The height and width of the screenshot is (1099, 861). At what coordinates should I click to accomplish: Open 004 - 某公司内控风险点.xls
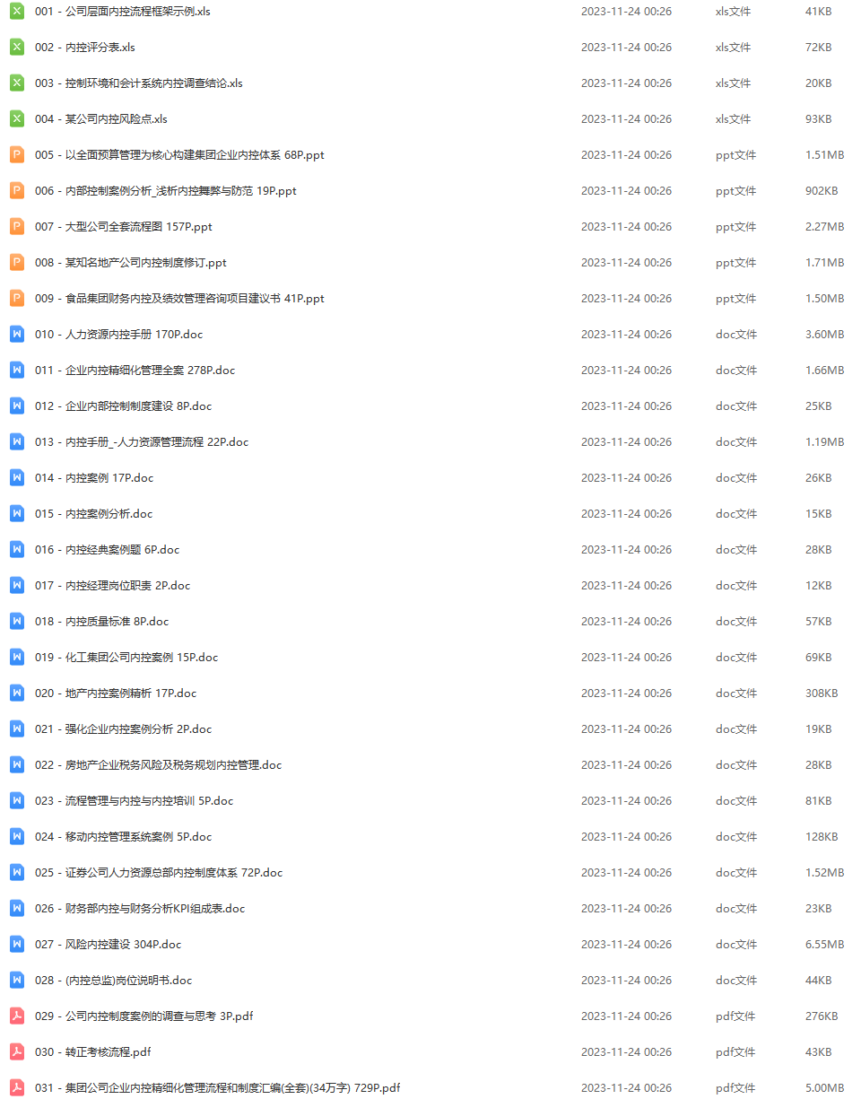101,119
